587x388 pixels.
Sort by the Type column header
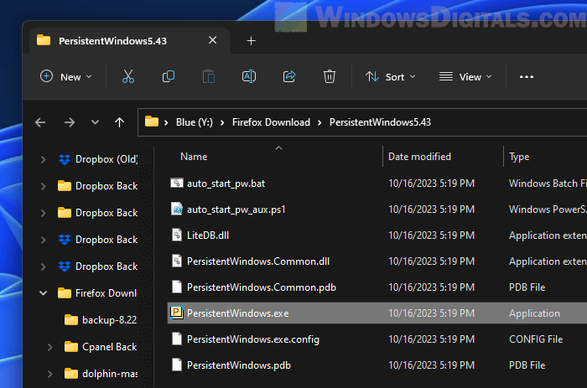[519, 157]
